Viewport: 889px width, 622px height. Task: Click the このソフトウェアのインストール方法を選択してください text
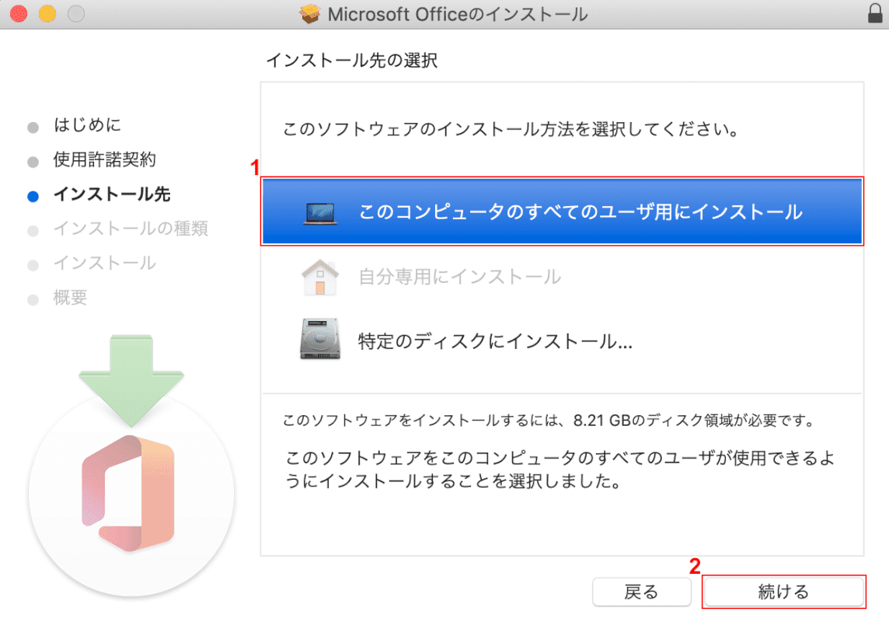tap(511, 129)
